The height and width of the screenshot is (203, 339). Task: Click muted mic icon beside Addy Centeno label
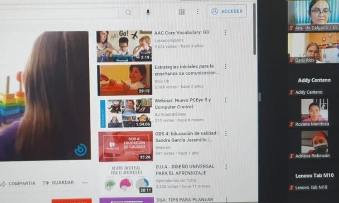(x=291, y=92)
